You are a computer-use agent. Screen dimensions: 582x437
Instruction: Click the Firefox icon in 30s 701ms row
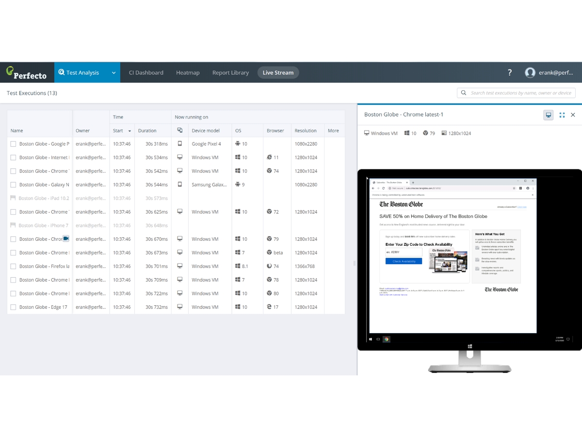269,266
